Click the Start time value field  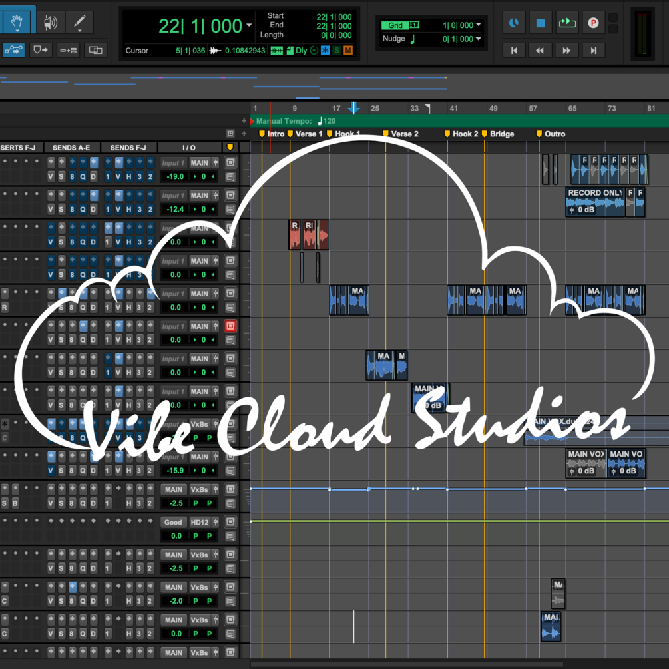(334, 17)
